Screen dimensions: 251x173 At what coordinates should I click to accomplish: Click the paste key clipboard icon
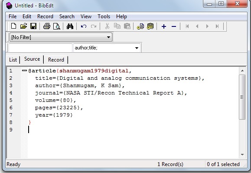tap(150, 26)
